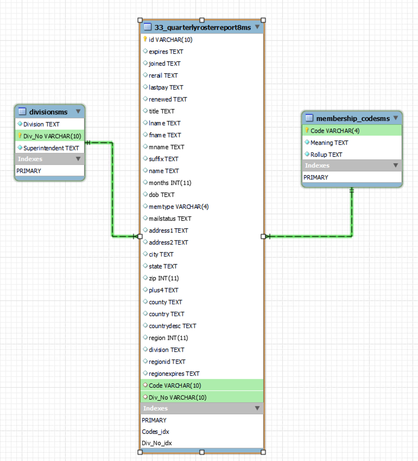Click the membership_codesms table icon
The width and height of the screenshot is (418, 461).
tap(309, 118)
